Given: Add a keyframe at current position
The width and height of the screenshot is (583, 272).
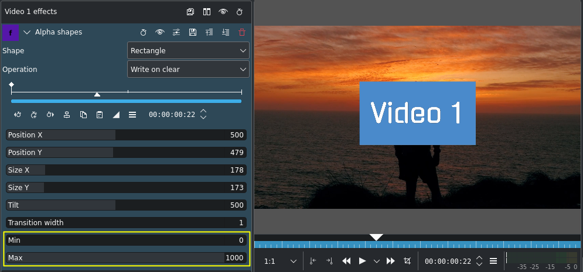Looking at the screenshot, I should pos(34,115).
